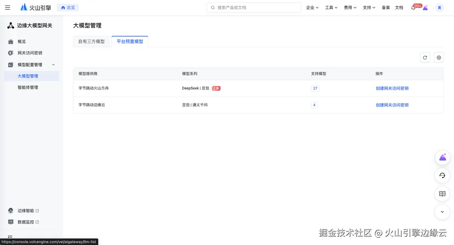
Task: Click the 网关访问密钥 shield icon
Action: click(x=11, y=53)
